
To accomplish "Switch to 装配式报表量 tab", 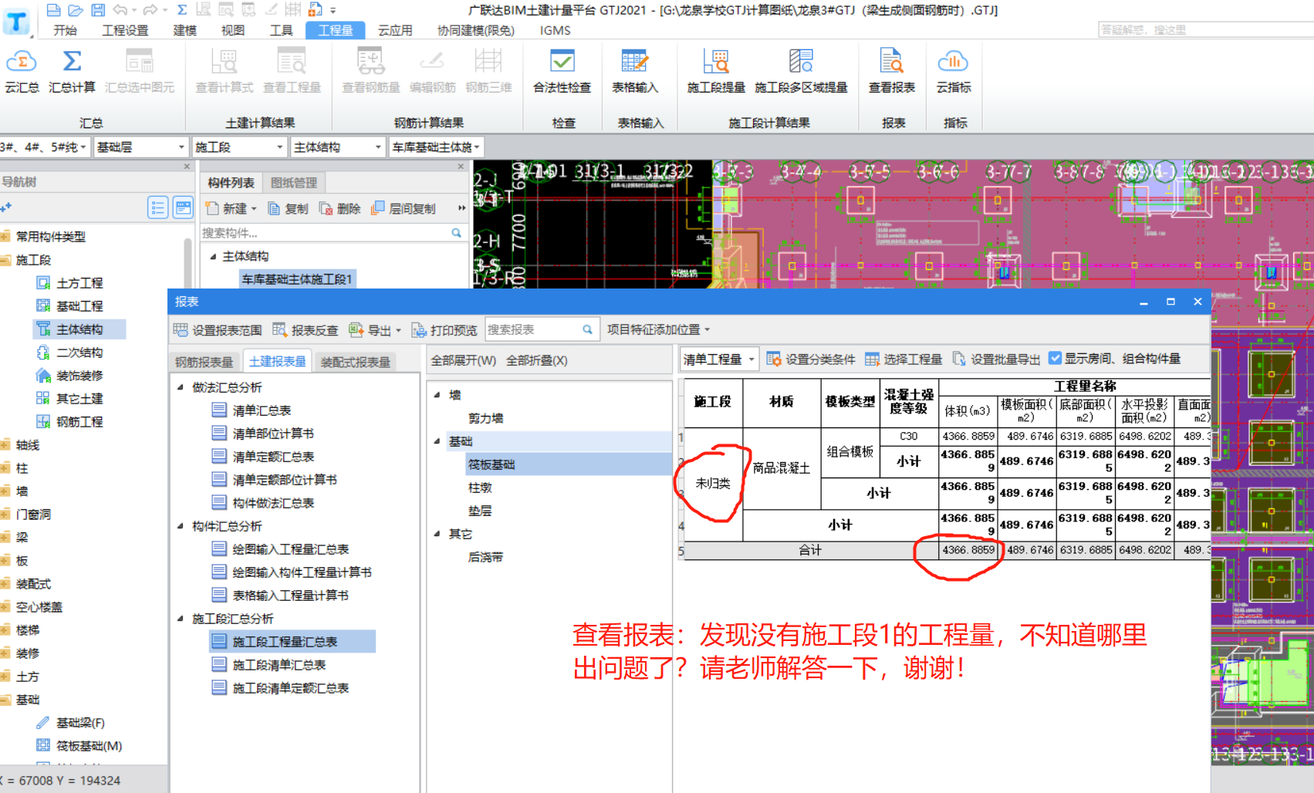I will (x=355, y=362).
